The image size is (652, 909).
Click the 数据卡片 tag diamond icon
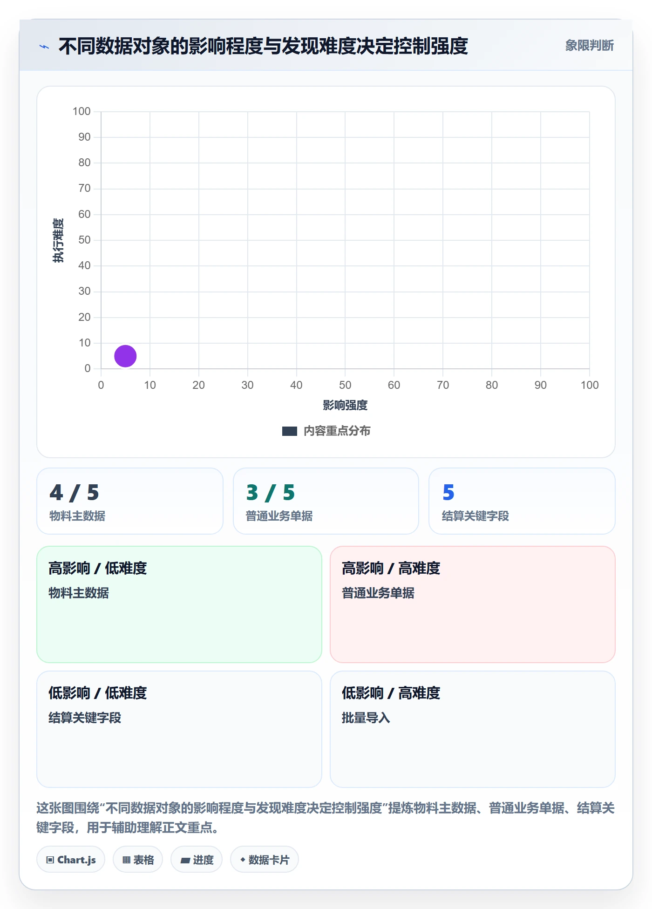[243, 860]
